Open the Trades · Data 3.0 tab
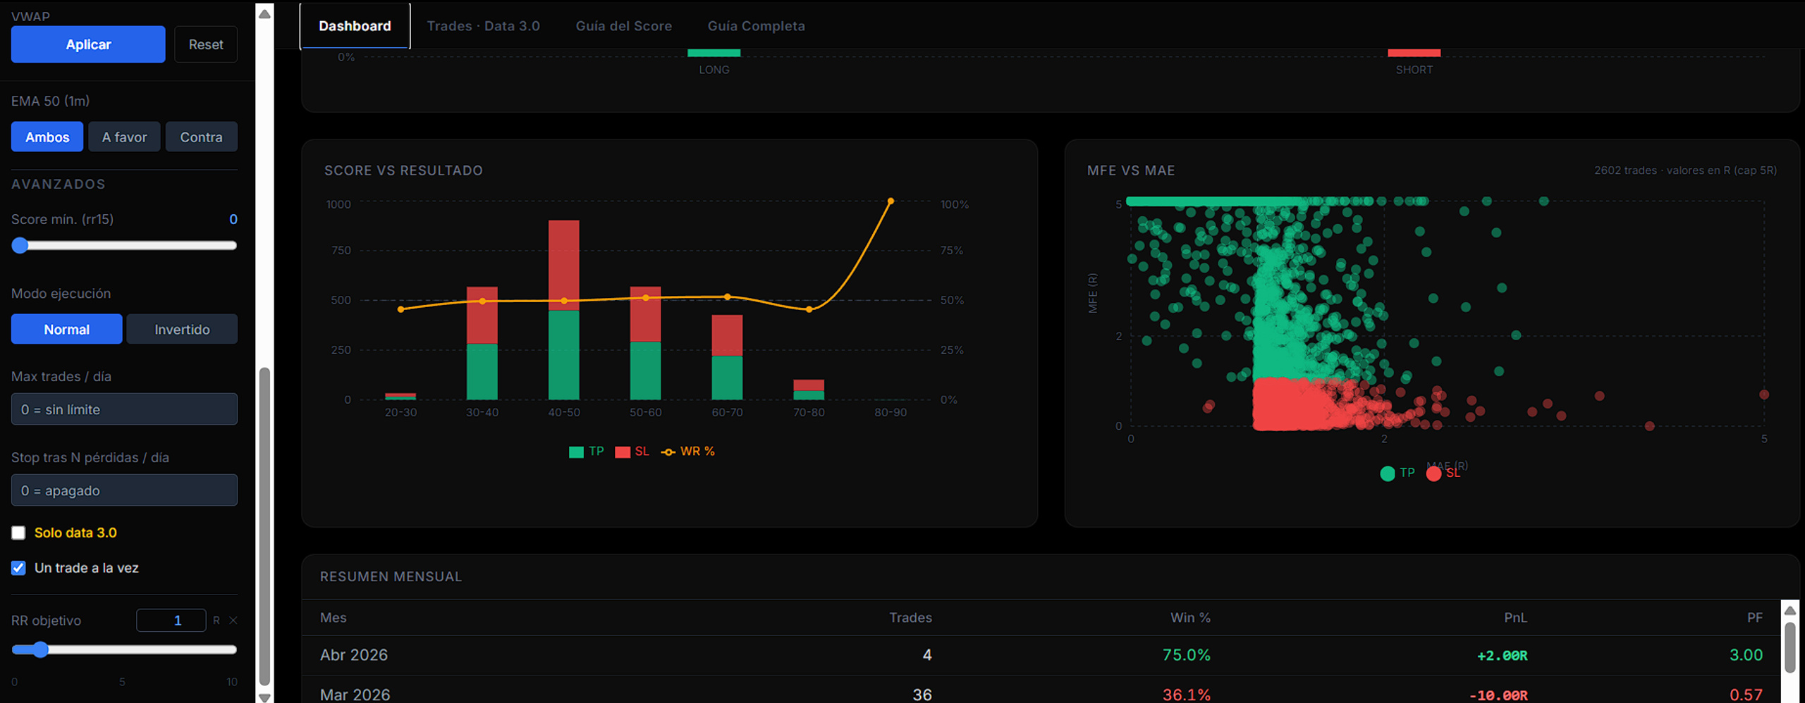 pyautogui.click(x=483, y=26)
